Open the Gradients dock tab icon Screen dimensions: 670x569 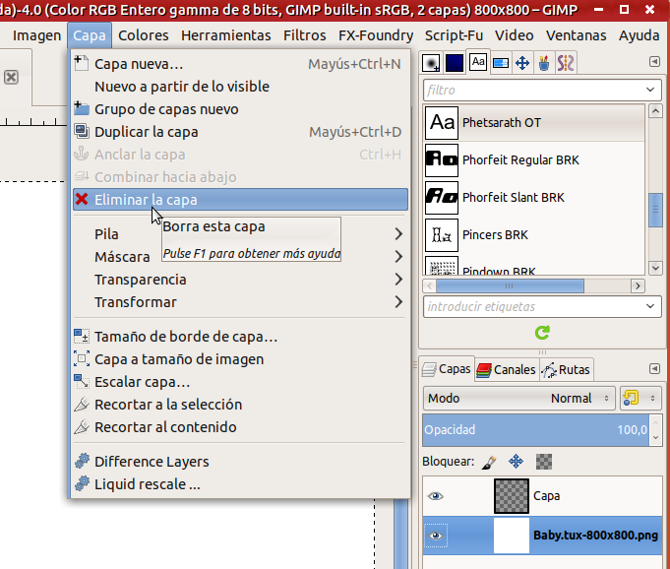[x=501, y=63]
